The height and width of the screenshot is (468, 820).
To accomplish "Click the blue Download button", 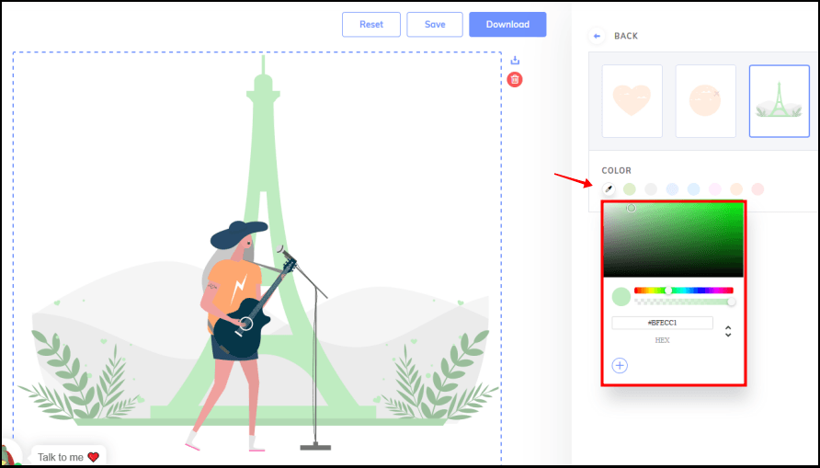I will click(507, 25).
